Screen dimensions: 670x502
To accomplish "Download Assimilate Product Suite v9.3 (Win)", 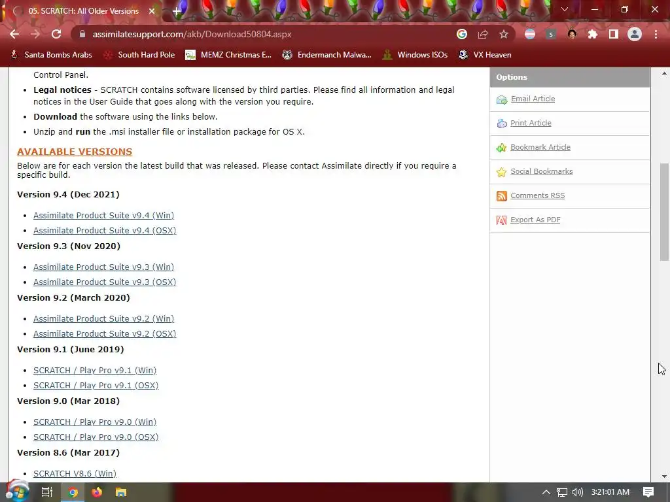I will 104,267.
